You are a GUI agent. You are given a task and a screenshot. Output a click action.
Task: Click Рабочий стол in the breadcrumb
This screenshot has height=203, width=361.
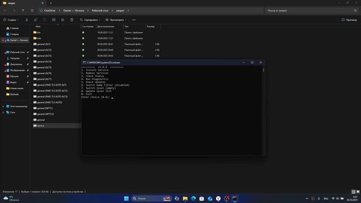[x=100, y=11]
